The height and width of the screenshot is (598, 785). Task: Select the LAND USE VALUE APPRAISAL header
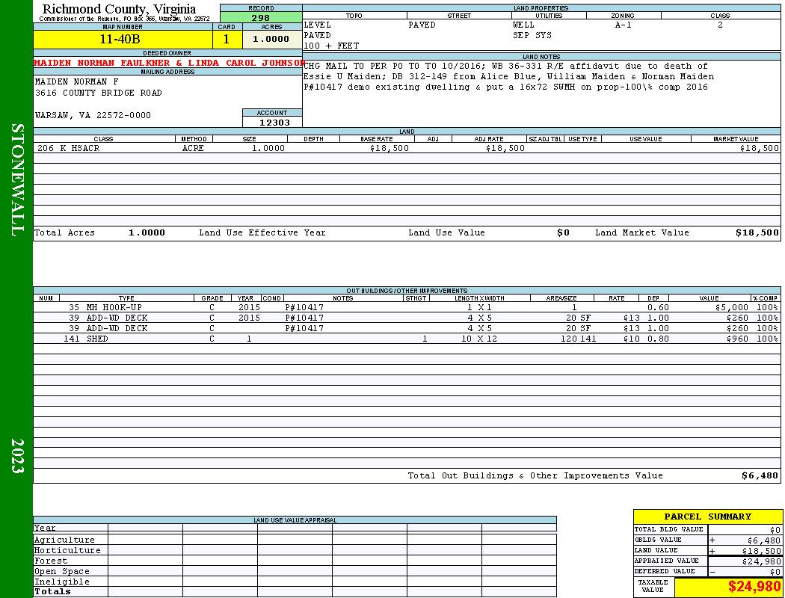[295, 520]
